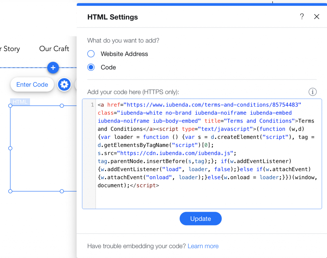Viewport: 327px width, 258px height.
Task: Click line number 1 in the code editor gutter
Action: (x=92, y=104)
